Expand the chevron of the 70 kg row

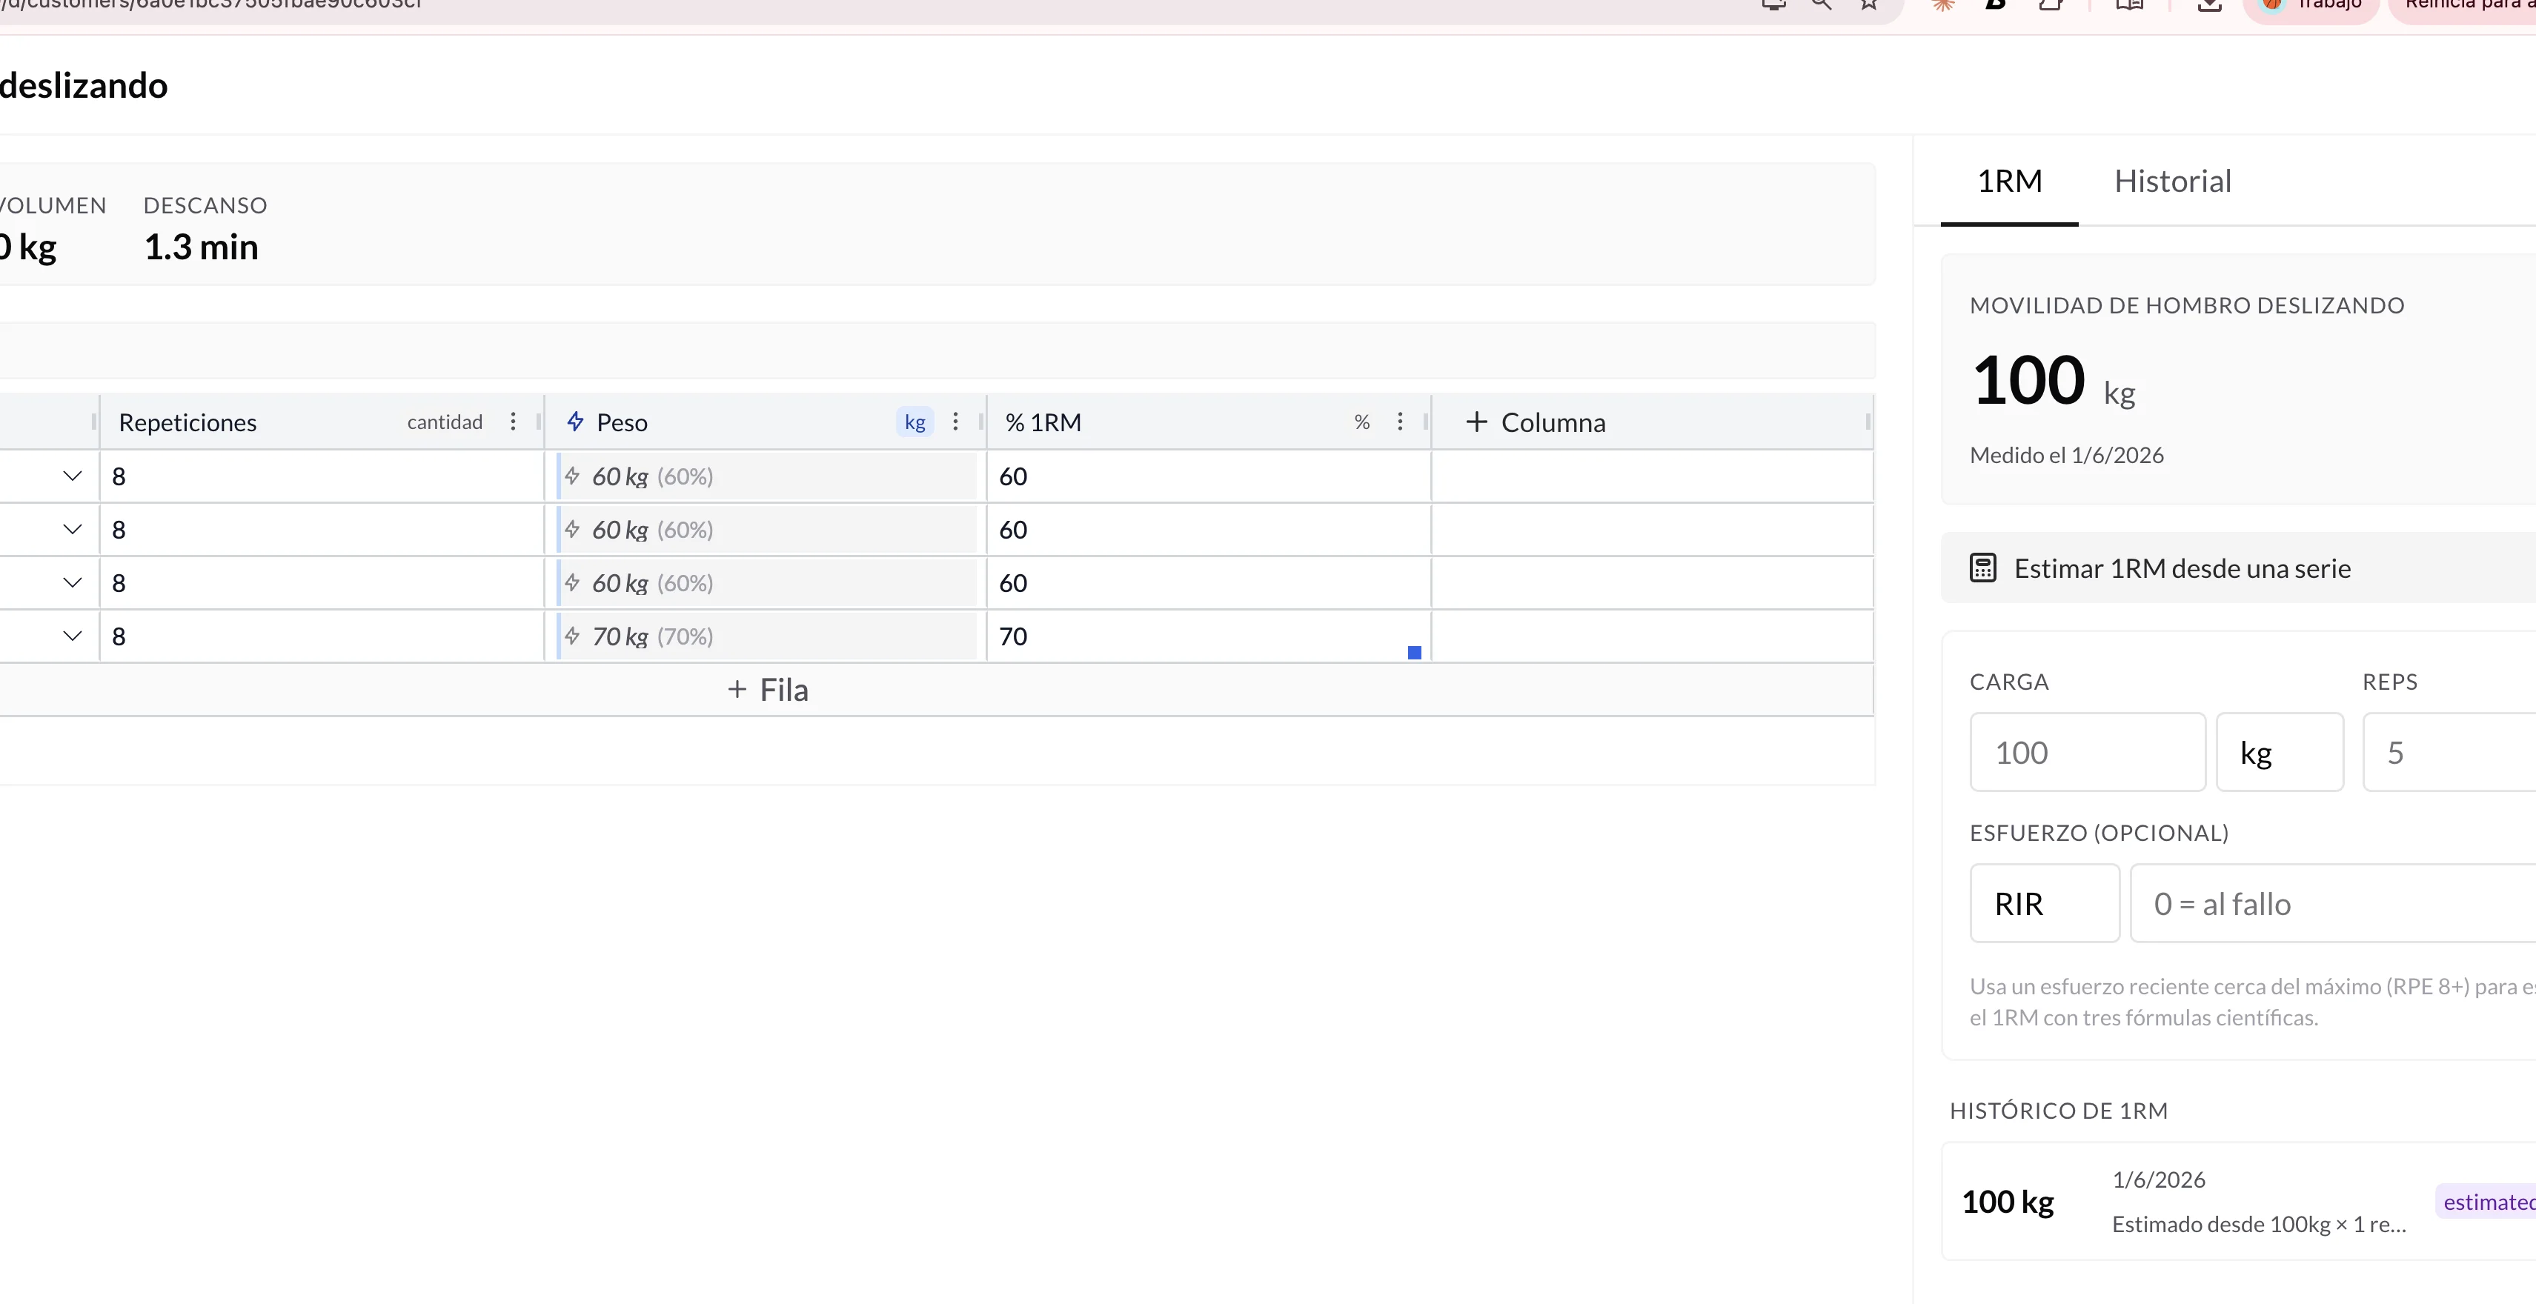pyautogui.click(x=72, y=636)
